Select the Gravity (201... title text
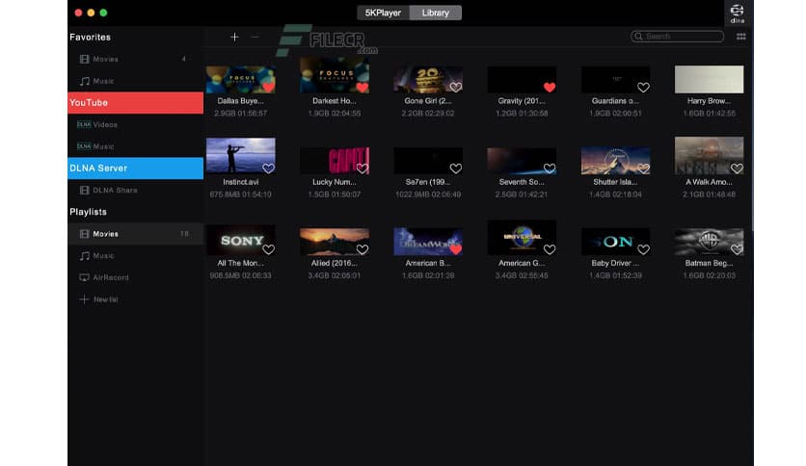The width and height of the screenshot is (806, 466). (x=522, y=101)
